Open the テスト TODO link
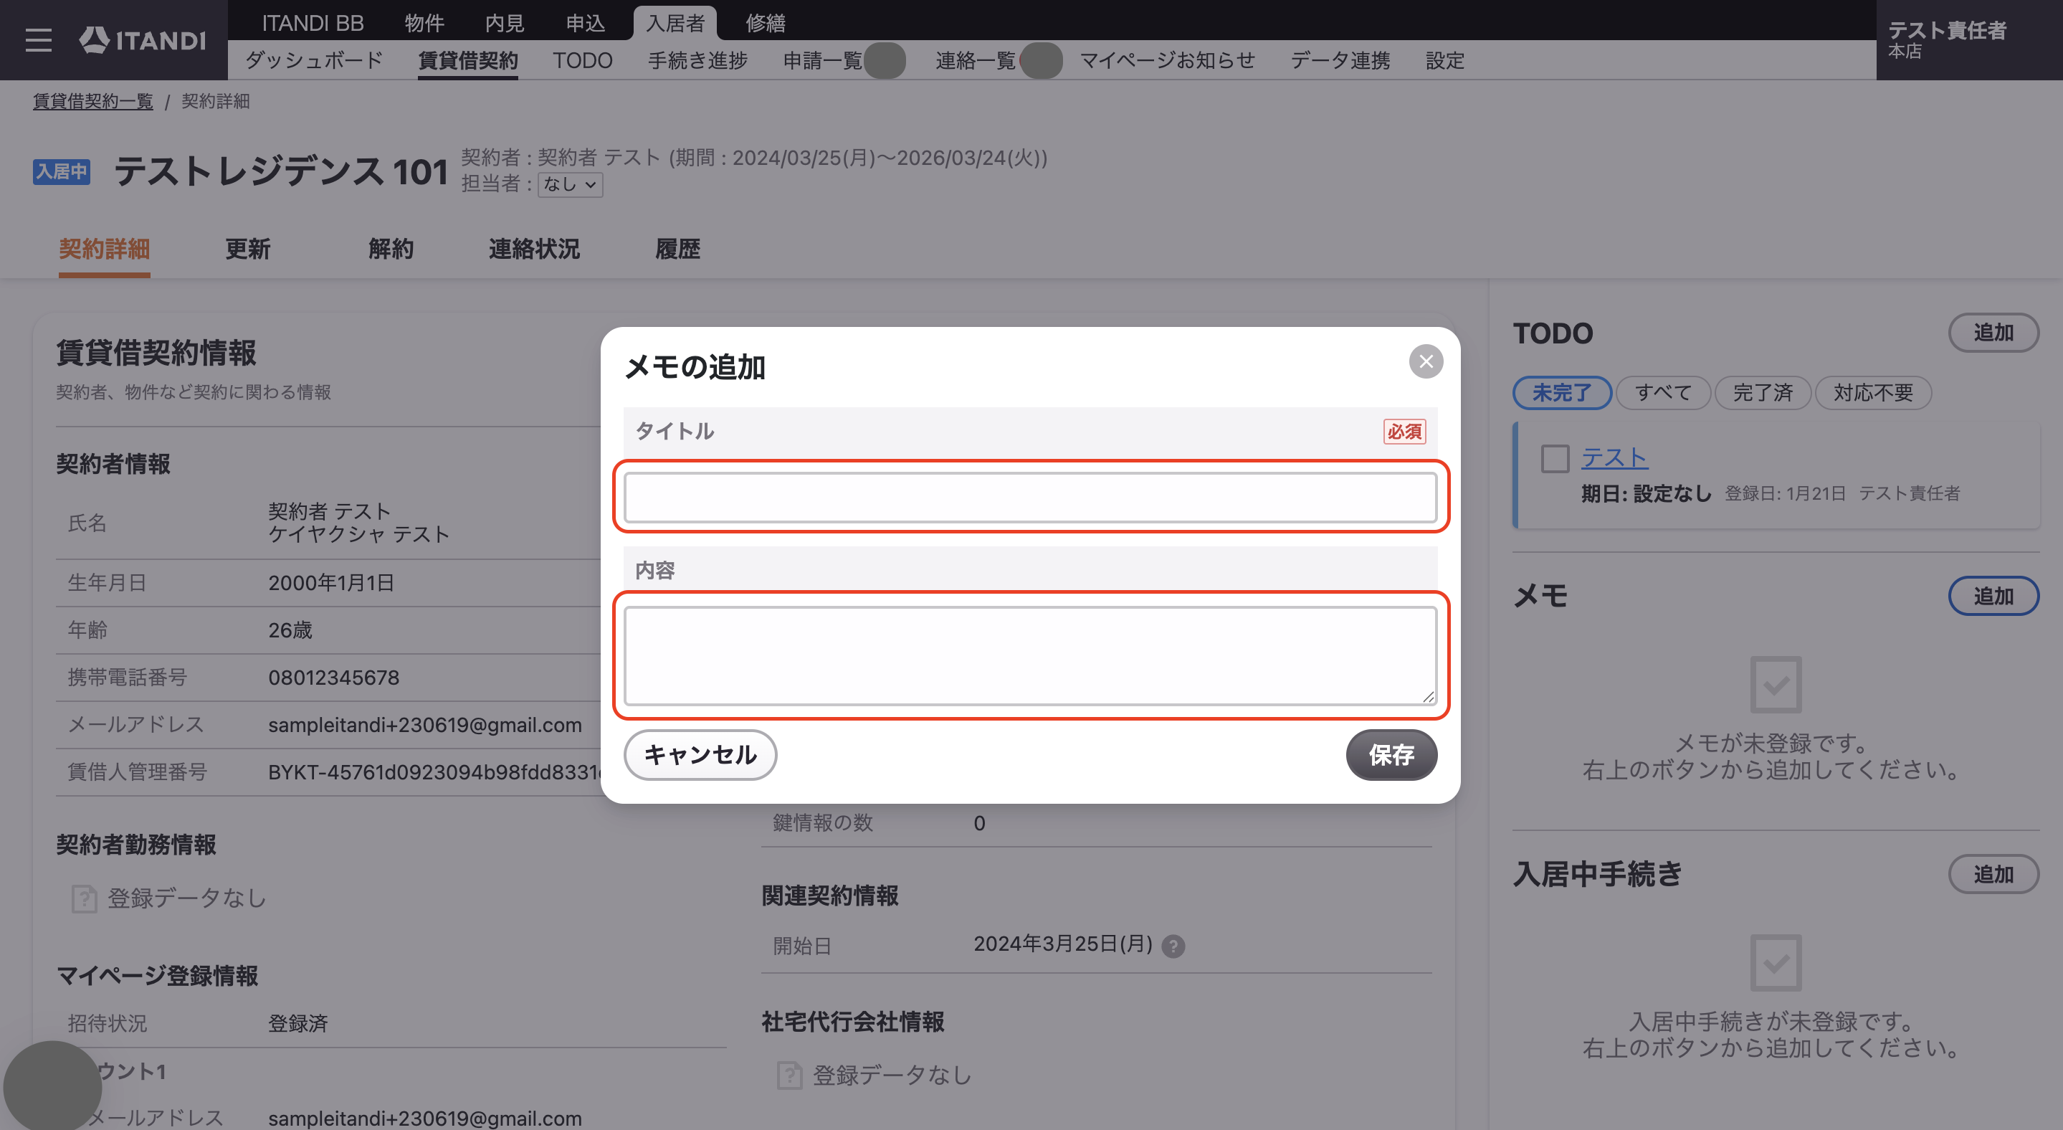Screen dimensions: 2063x1130 [1614, 458]
